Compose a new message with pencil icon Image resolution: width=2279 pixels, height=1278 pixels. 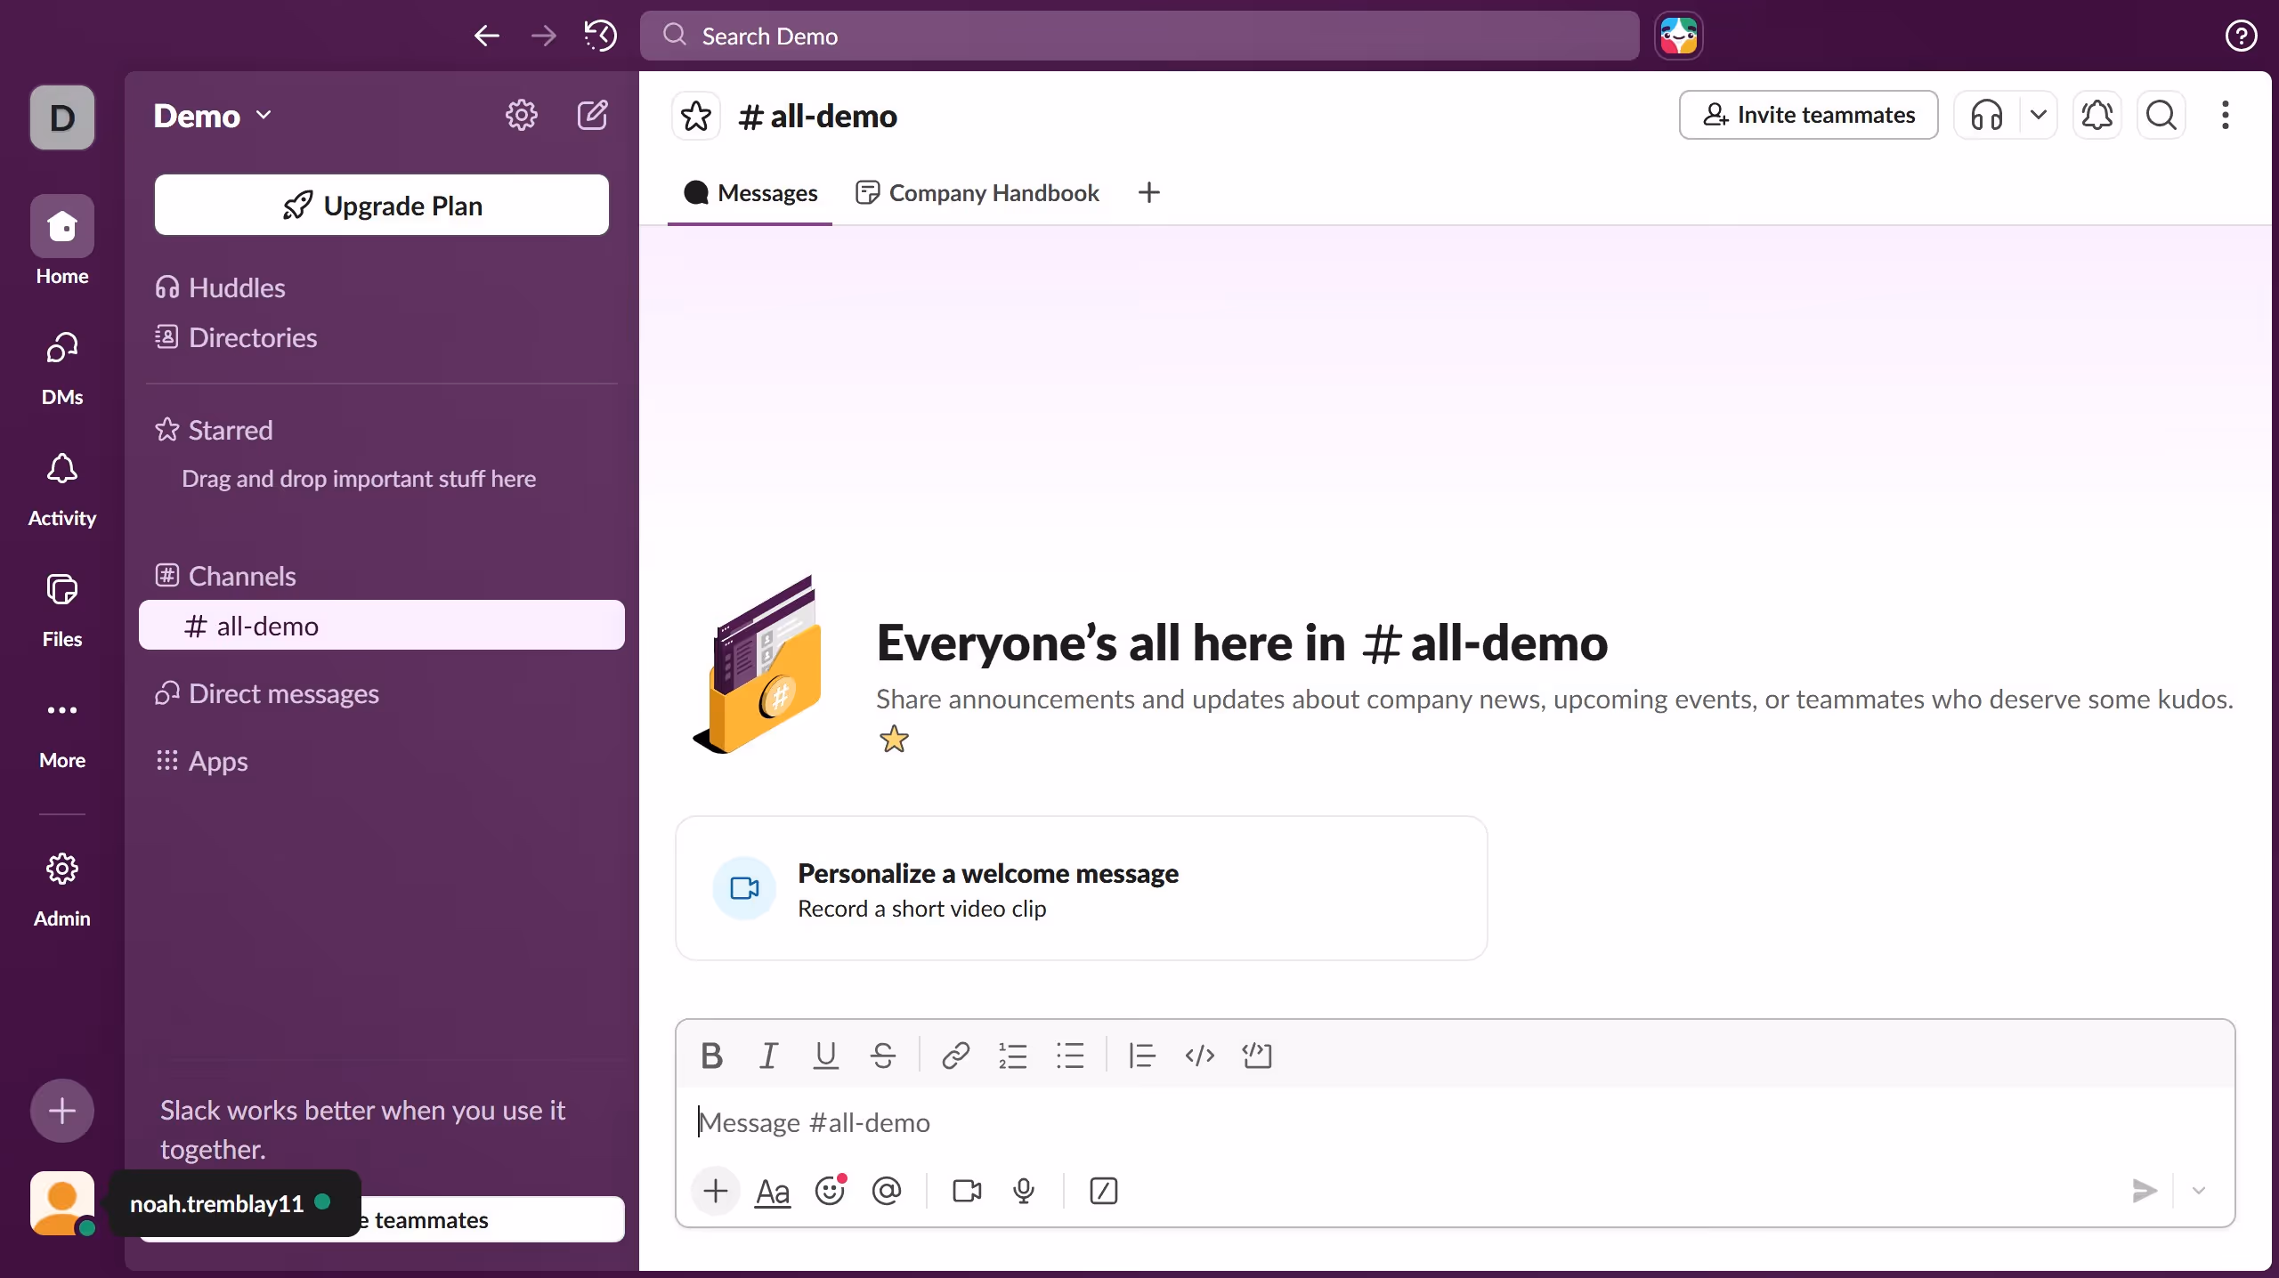coord(593,116)
